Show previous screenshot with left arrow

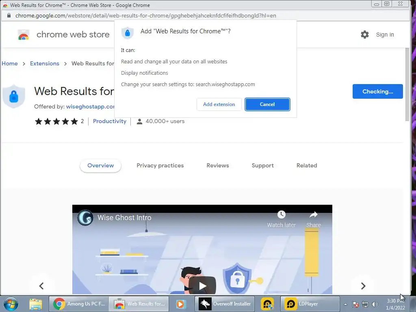41,286
